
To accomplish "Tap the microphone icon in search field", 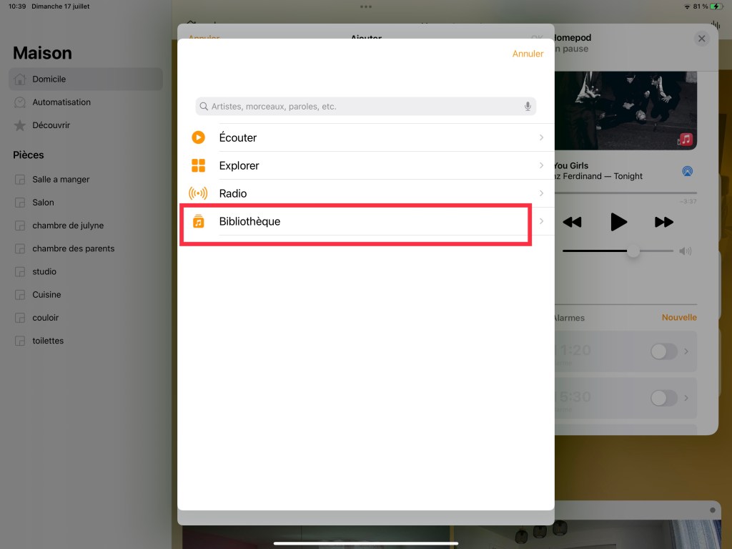I will (528, 107).
